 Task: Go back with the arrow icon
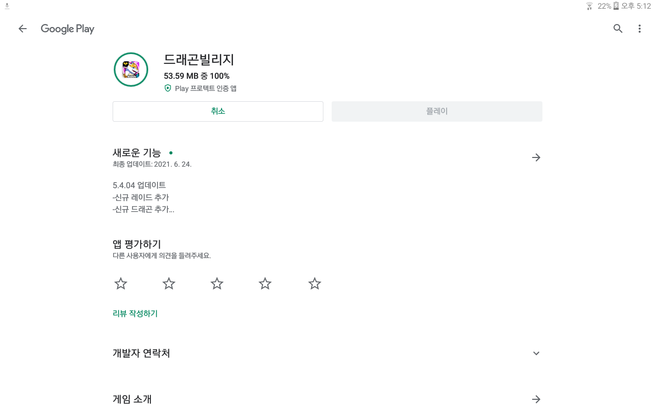click(23, 29)
